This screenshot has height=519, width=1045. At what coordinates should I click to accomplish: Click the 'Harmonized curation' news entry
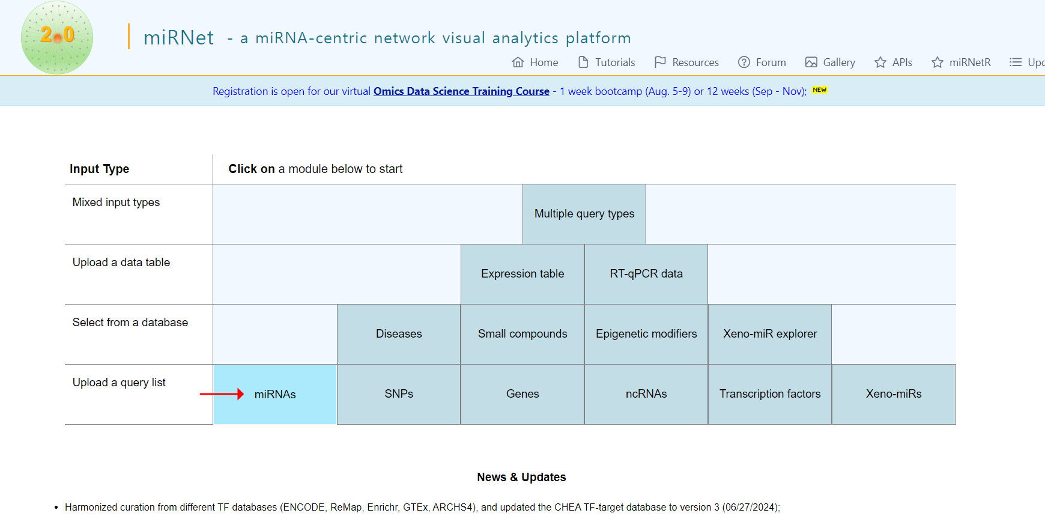[422, 507]
